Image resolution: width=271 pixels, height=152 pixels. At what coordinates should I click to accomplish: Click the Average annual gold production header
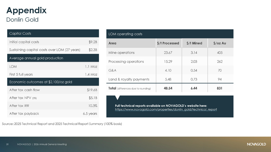53,58
